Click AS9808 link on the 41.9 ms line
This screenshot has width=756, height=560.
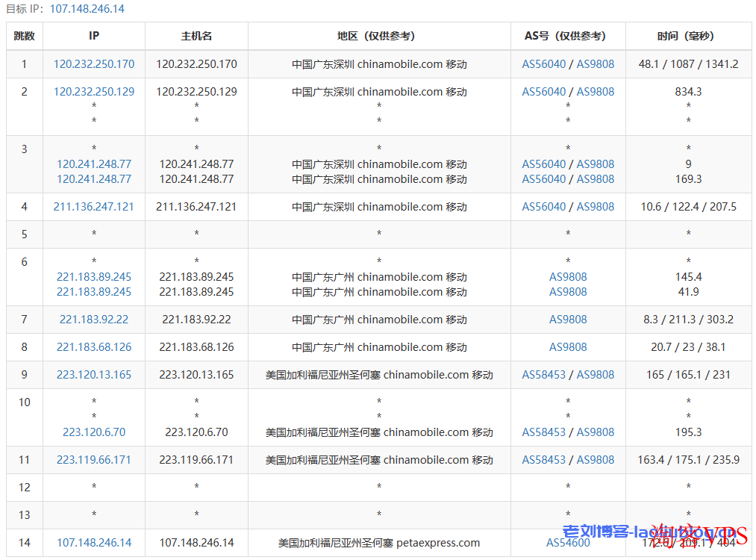[568, 292]
